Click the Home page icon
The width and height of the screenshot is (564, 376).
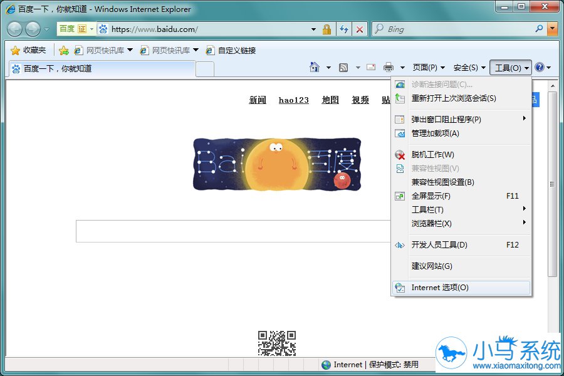(x=315, y=67)
